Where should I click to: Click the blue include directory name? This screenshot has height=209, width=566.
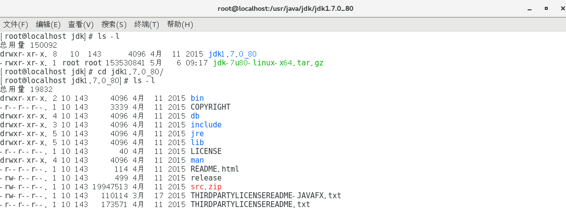[206, 125]
